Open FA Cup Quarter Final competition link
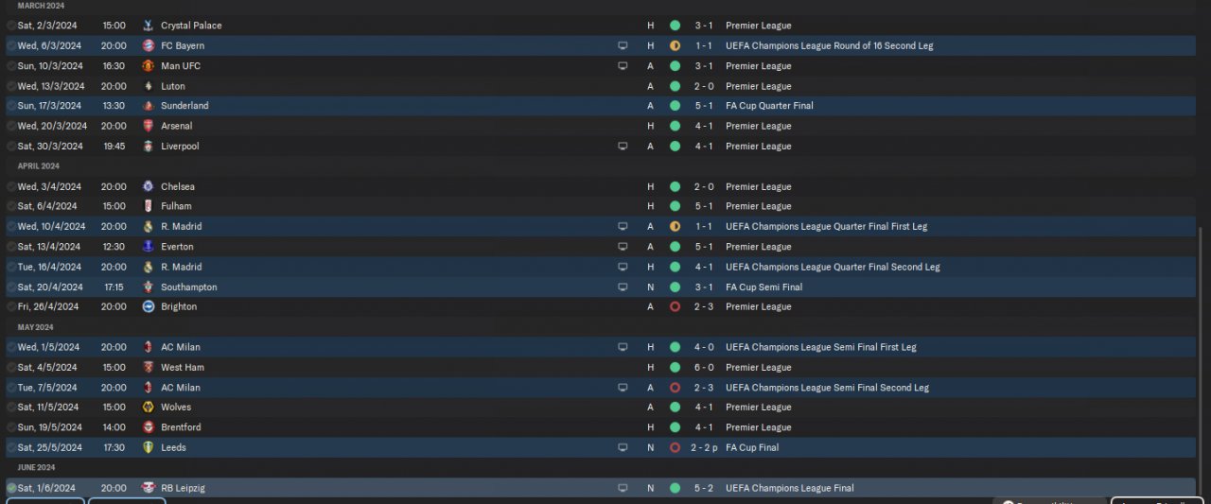This screenshot has height=504, width=1211. point(769,106)
